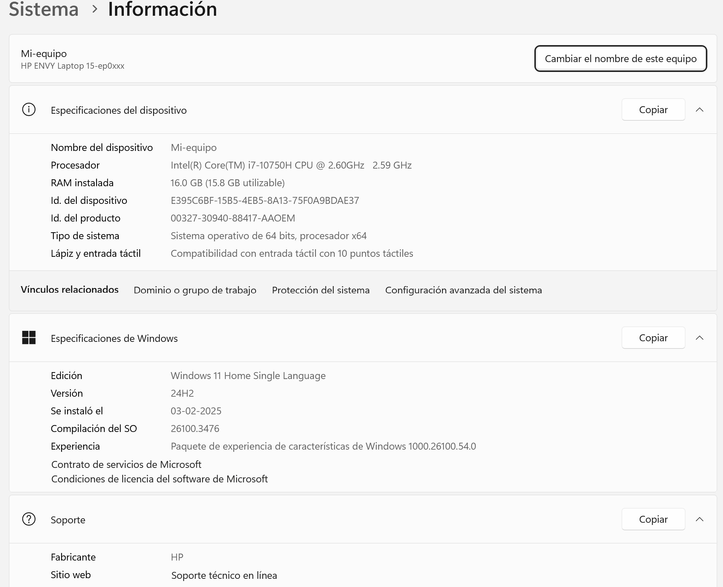Screen dimensions: 723x587
Task: Click the Tipo de sistema label
Action: 85,236
